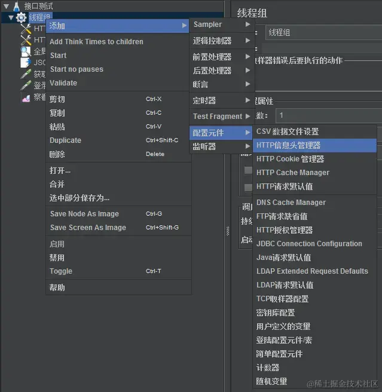Screen dimensions: 382x392
Task: Add HTTP信息头管理器 element
Action: [x=314, y=145]
